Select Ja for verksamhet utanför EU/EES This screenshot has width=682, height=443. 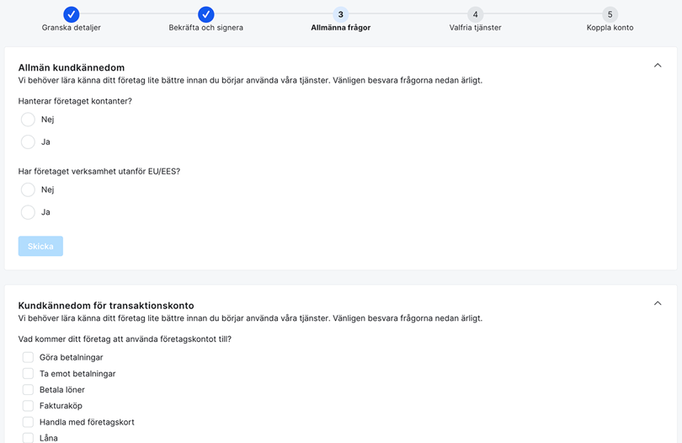coord(29,212)
